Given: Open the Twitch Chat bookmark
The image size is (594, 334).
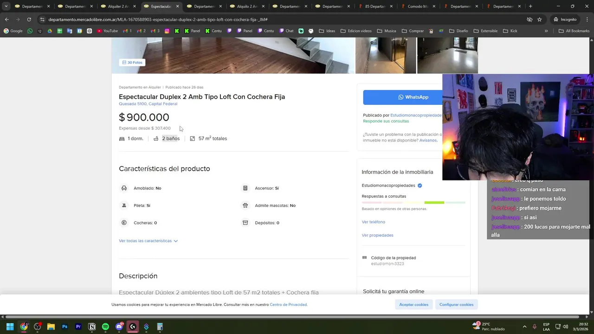Looking at the screenshot, I should (285, 31).
